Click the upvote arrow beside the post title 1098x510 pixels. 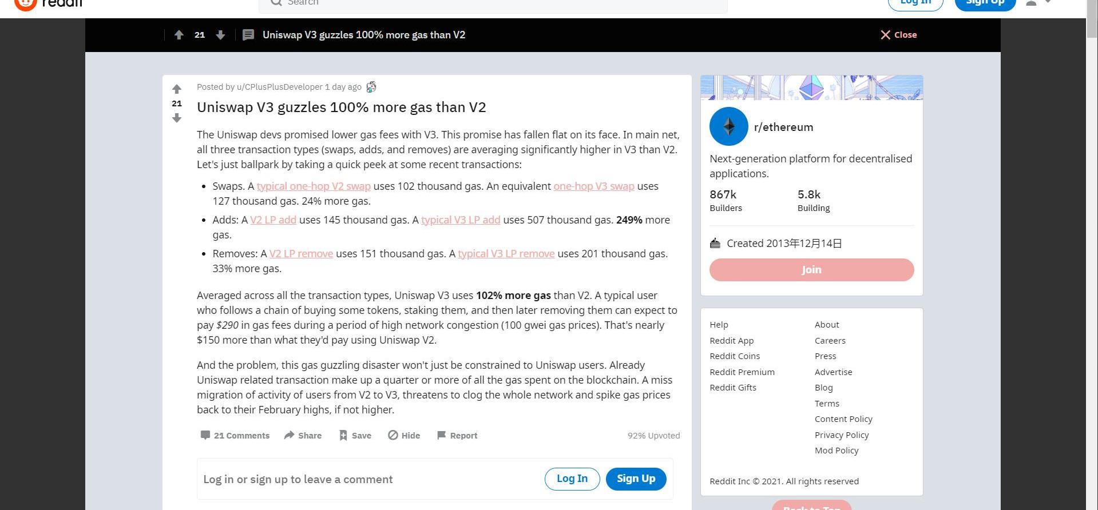pos(177,89)
